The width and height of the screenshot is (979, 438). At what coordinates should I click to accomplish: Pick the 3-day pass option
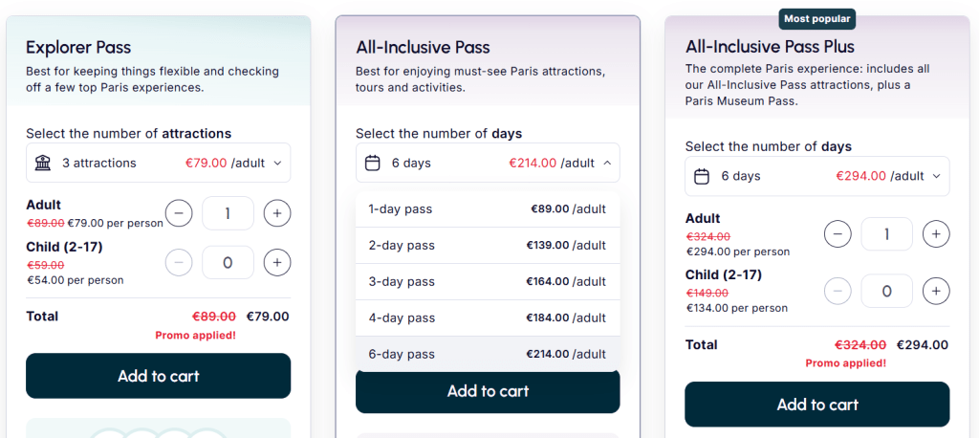click(x=488, y=281)
